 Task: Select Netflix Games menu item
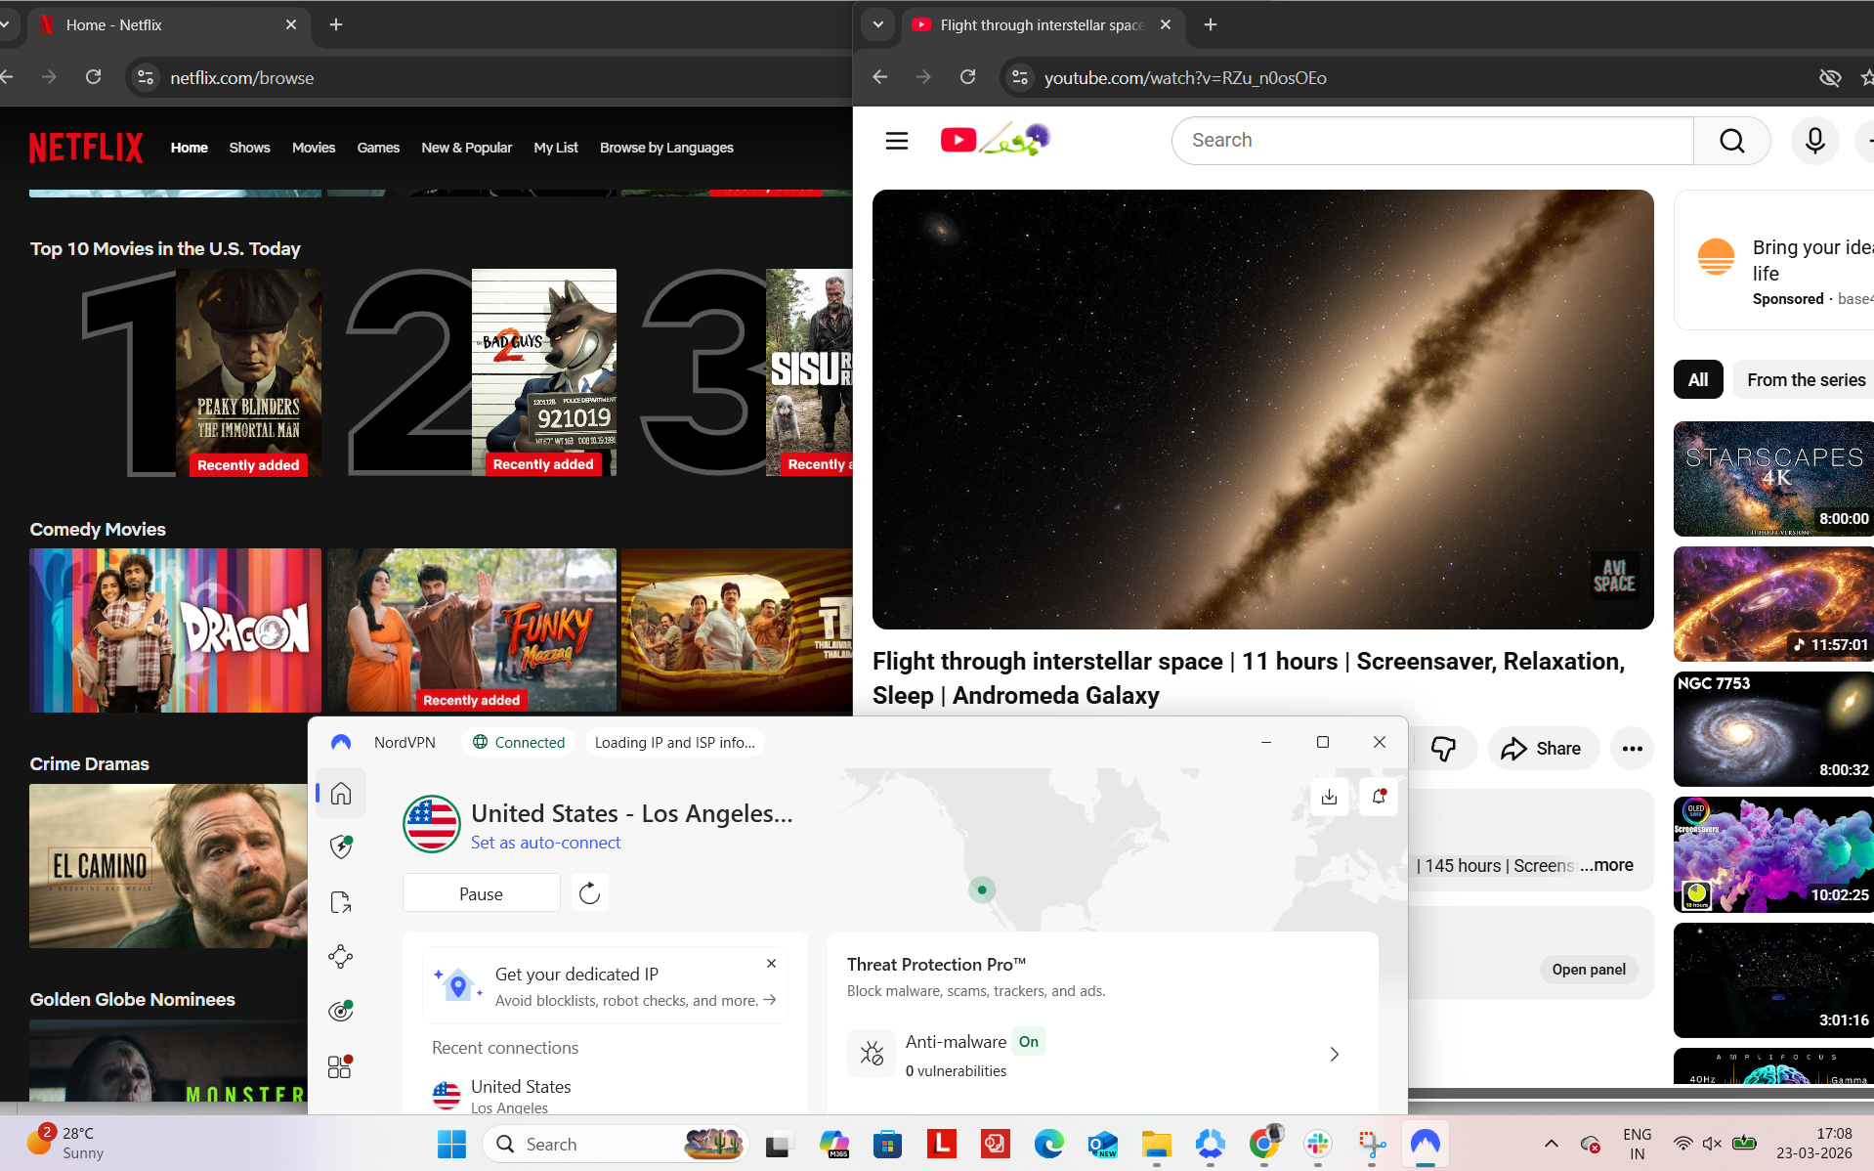coord(378,148)
